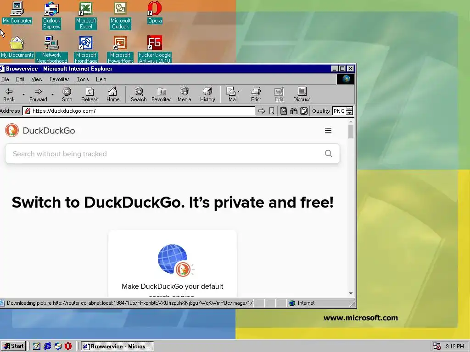Open the Edit menu

point(20,79)
